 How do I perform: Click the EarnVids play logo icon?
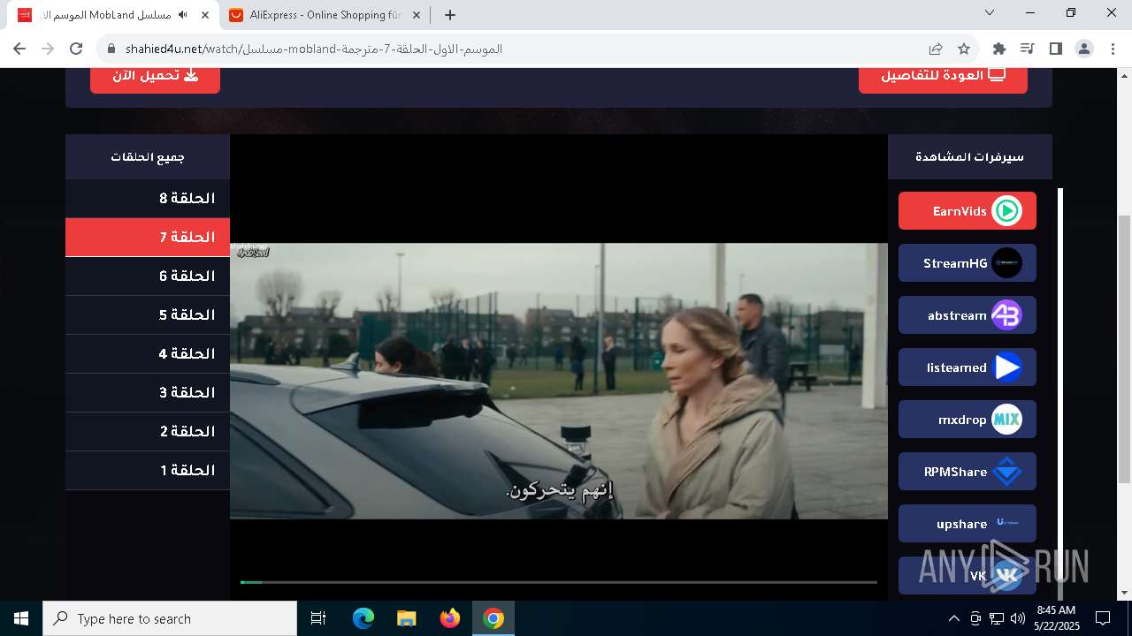point(1006,211)
